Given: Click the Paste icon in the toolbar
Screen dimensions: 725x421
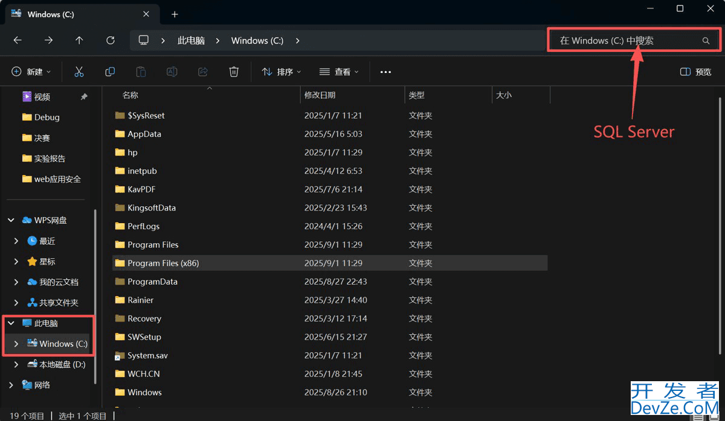Looking at the screenshot, I should [x=141, y=71].
